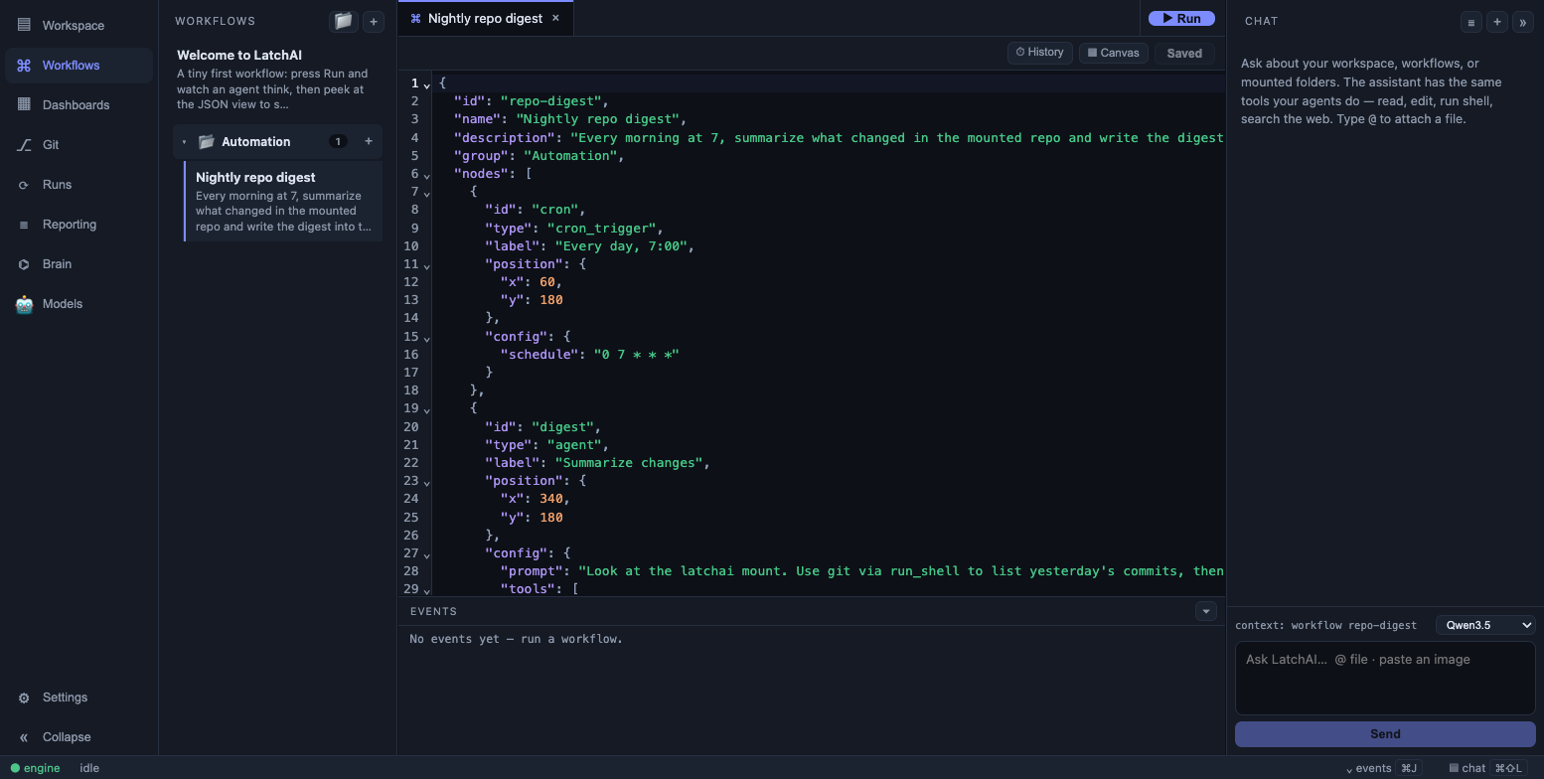Fold code at line 1
The width and height of the screenshot is (1544, 779).
point(427,84)
